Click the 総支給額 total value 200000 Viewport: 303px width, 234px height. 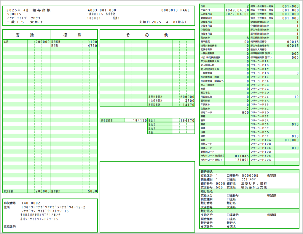42,191
